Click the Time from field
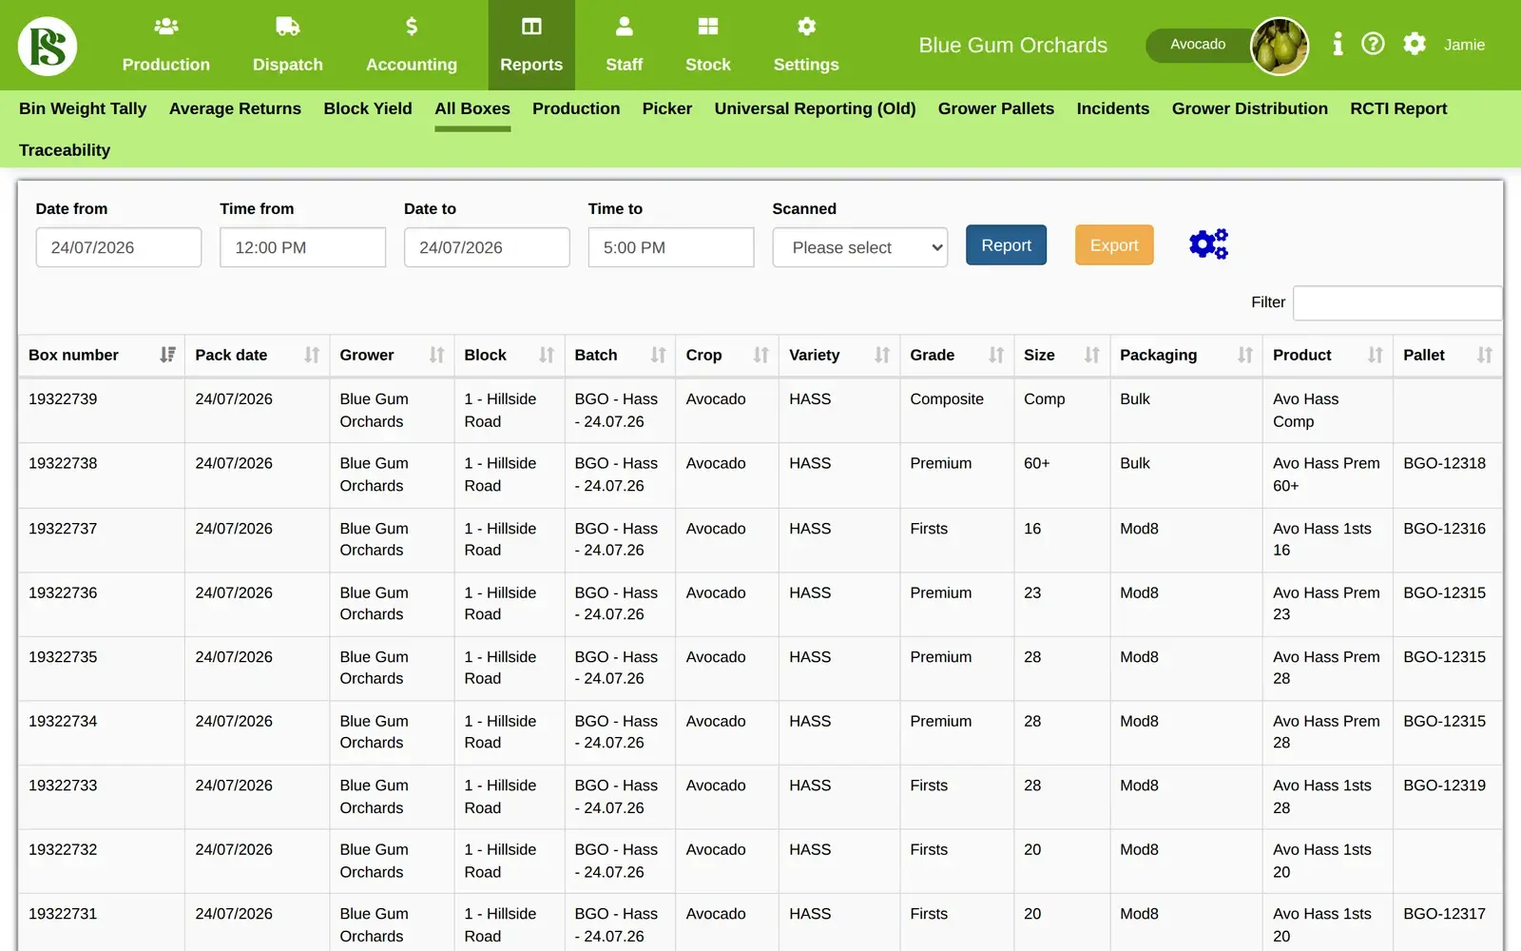 click(302, 247)
